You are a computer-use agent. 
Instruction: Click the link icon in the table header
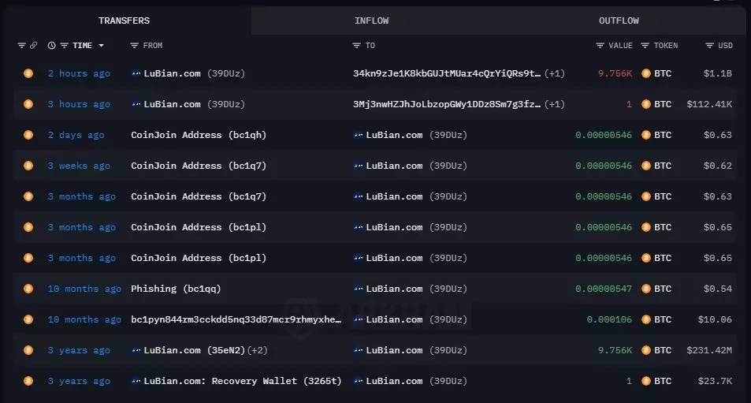coord(34,46)
